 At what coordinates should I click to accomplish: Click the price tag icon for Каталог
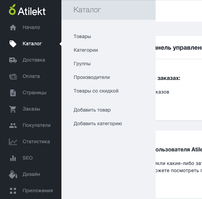pos(13,44)
